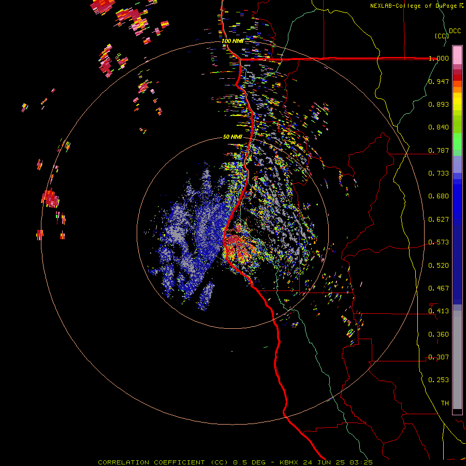Select the 0.413 scale value
This screenshot has width=466, height=466.
coord(439,311)
